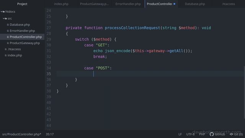Click line number 35 in the gutter

[49, 74]
